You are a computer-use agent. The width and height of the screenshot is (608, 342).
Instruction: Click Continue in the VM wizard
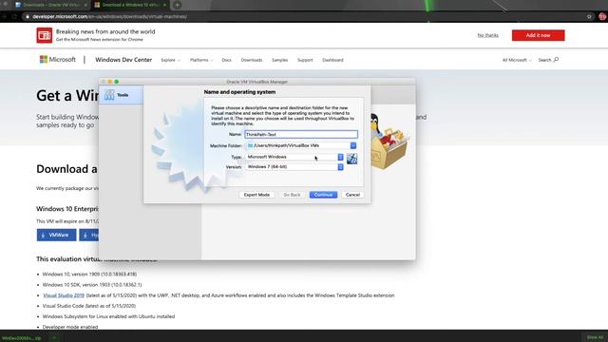point(323,195)
